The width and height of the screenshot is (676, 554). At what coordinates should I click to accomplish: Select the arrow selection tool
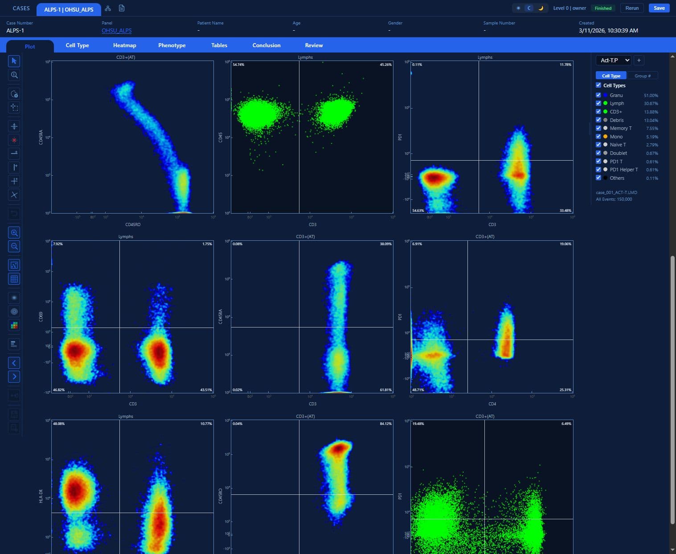[14, 61]
